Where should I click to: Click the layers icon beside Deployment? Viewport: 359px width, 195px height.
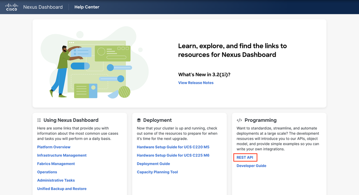(139, 120)
